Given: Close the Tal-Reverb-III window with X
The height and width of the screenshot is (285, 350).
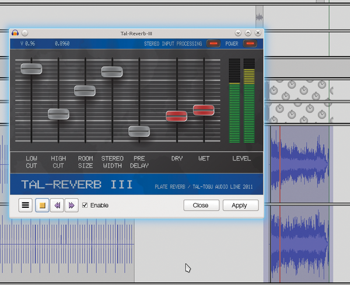Looking at the screenshot, I should (x=258, y=33).
